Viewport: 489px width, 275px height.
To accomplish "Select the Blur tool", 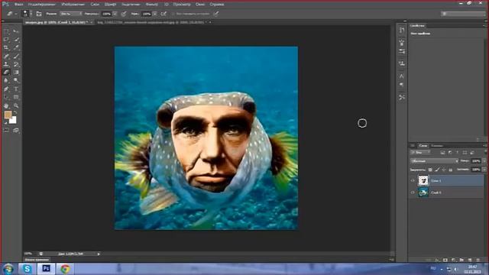I will coord(6,80).
